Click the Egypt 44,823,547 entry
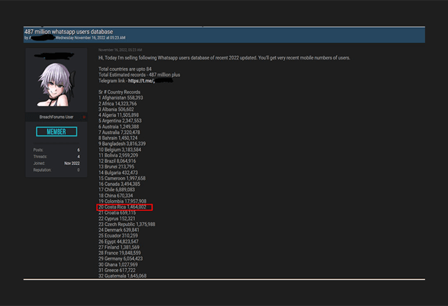Screen dimensions: 448x306 click(118, 242)
